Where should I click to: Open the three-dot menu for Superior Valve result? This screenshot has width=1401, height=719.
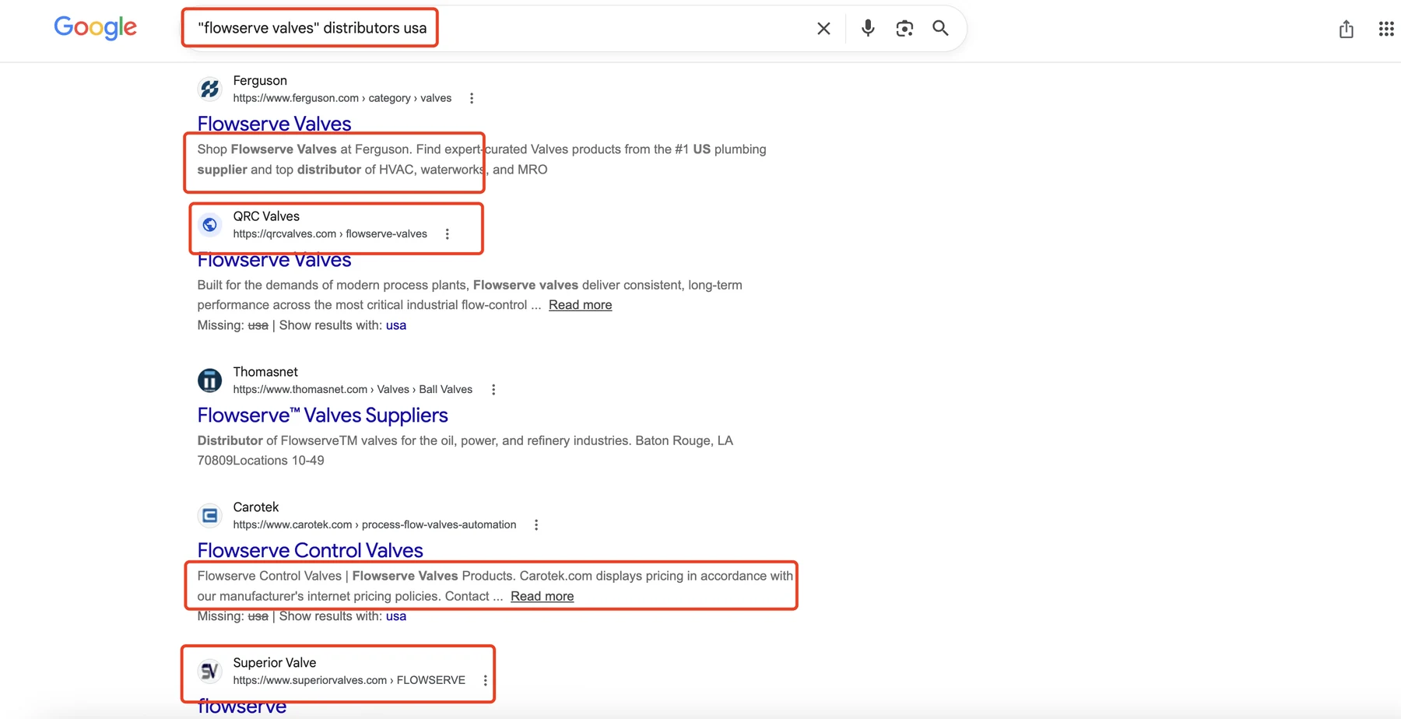pos(486,680)
